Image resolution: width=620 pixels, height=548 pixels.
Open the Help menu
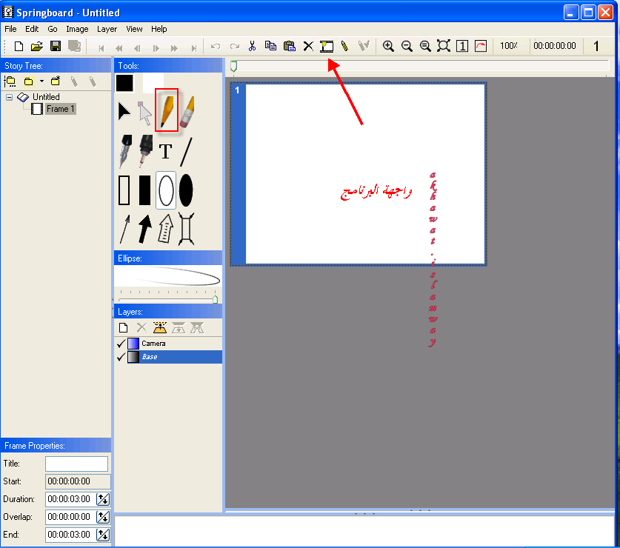159,29
